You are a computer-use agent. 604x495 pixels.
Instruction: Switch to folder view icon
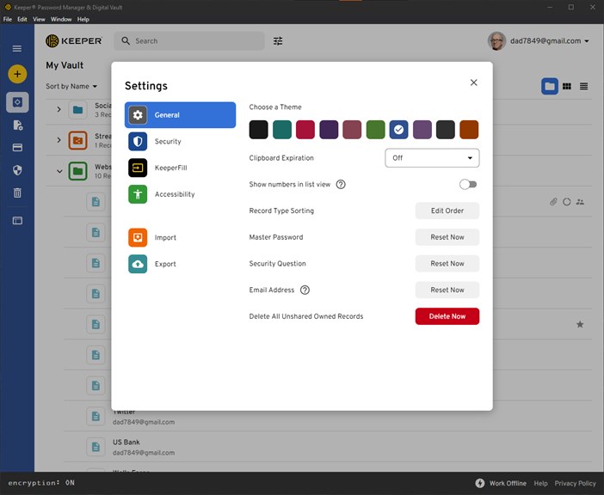point(550,86)
